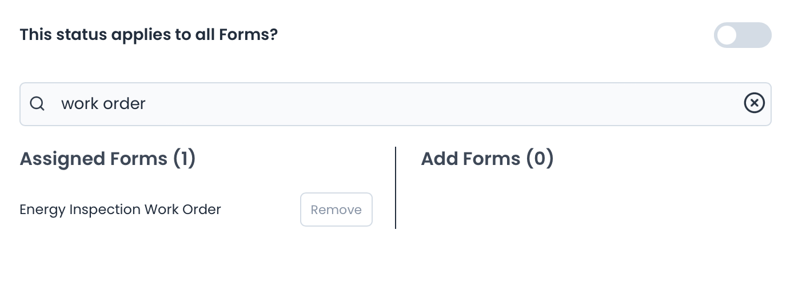Clear the search with the X icon
The height and width of the screenshot is (282, 798).
754,103
